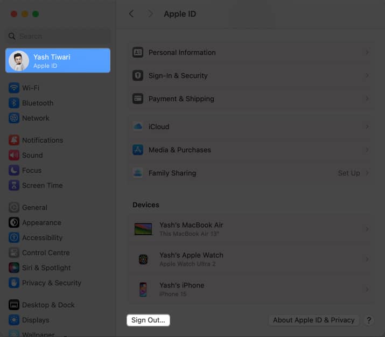Open Privacy & Security settings
This screenshot has height=337, width=385.
pyautogui.click(x=58, y=283)
